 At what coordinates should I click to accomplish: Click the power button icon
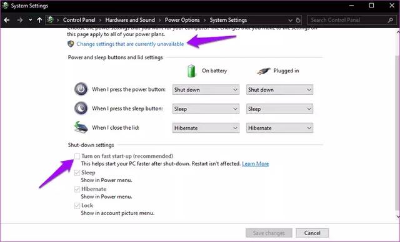click(81, 89)
